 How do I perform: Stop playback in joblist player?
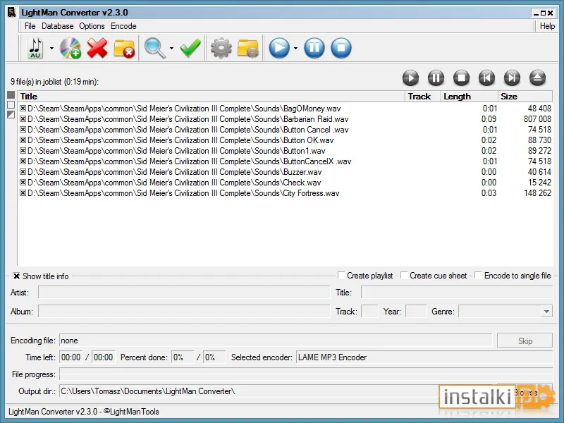462,78
